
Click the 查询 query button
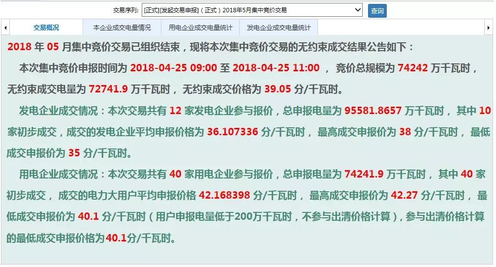click(377, 10)
